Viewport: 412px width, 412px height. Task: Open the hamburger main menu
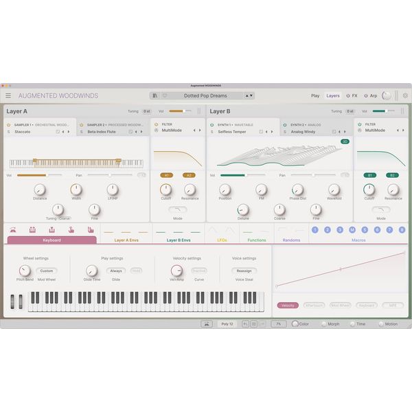[8, 95]
